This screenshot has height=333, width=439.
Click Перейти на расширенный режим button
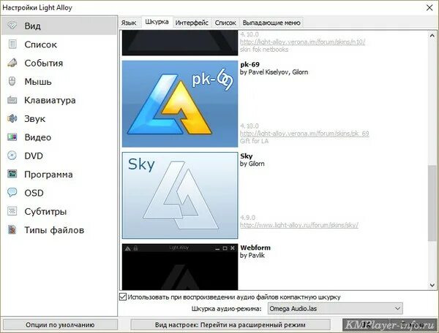[230, 325]
